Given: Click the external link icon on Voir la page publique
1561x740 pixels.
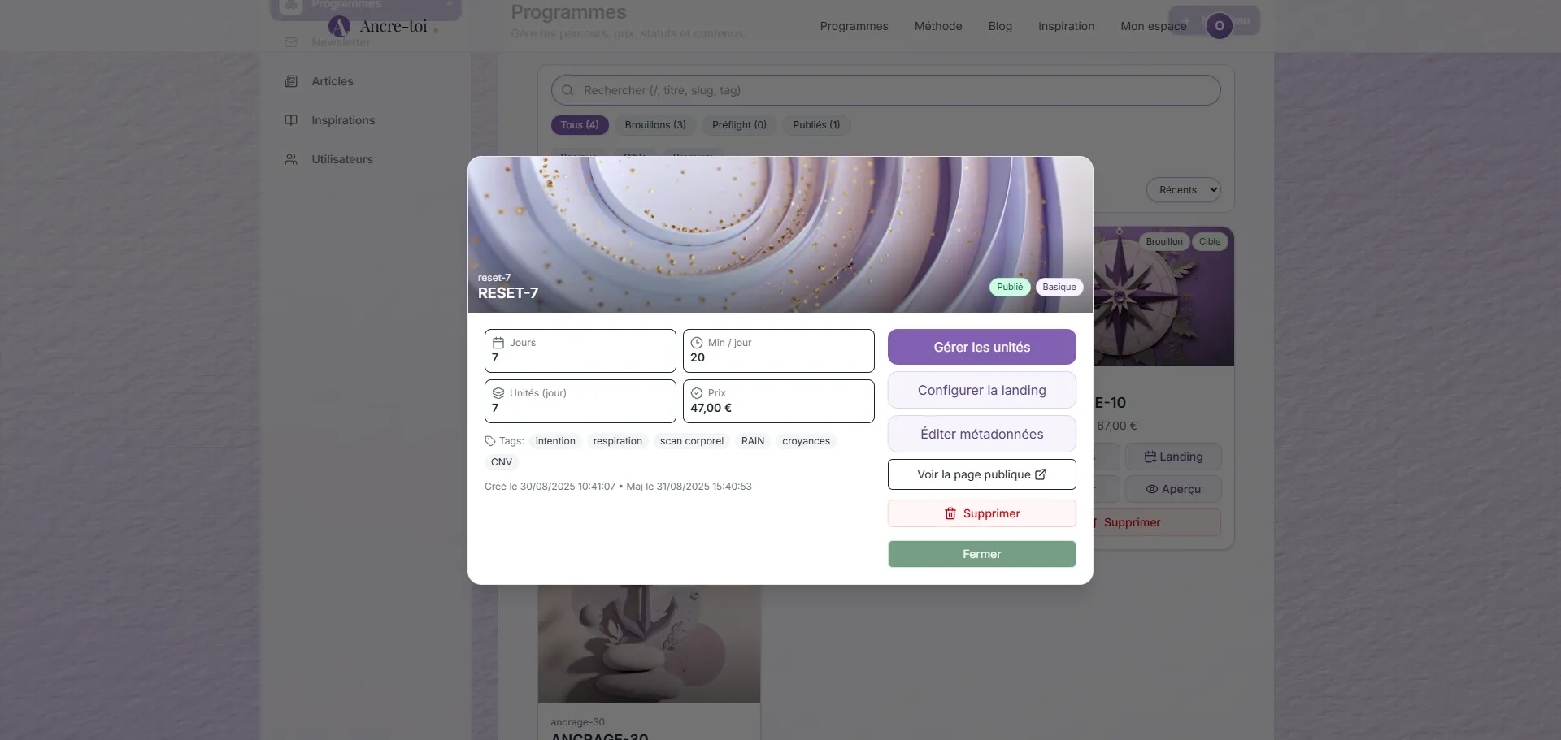Looking at the screenshot, I should (1041, 474).
